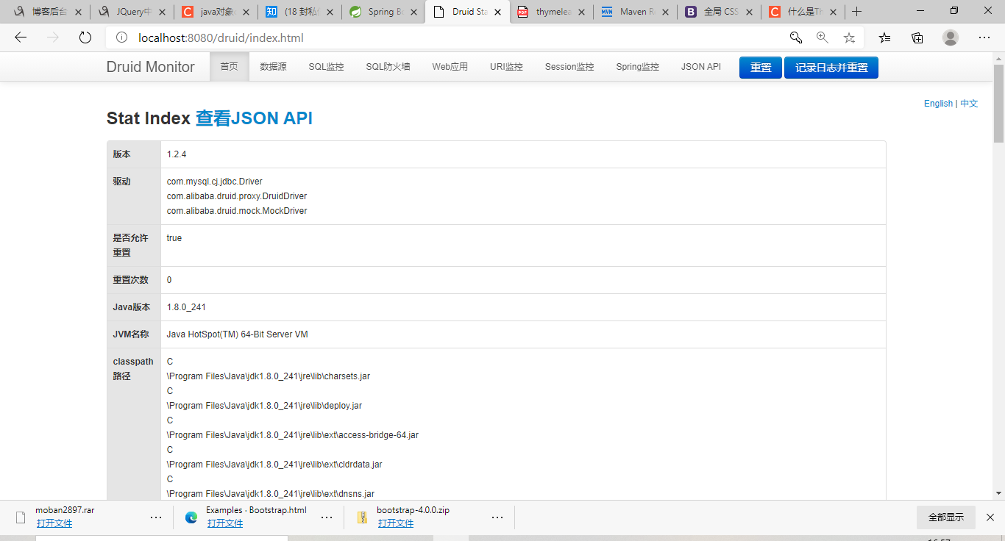Image resolution: width=1005 pixels, height=541 pixels.
Task: View site information icon in address bar
Action: click(122, 37)
